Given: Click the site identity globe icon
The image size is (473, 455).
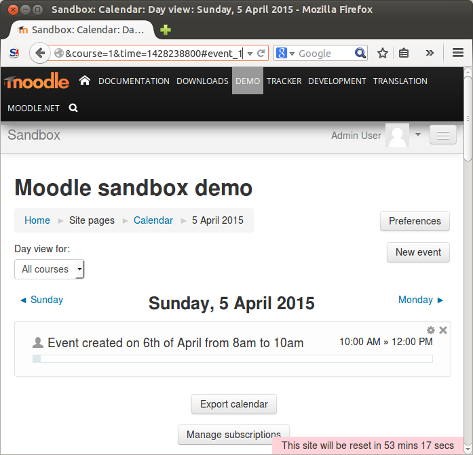Looking at the screenshot, I should 59,54.
